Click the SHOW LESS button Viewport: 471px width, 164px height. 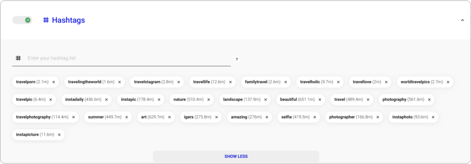[x=236, y=156]
